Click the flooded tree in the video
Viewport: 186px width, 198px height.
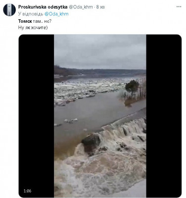132,88
